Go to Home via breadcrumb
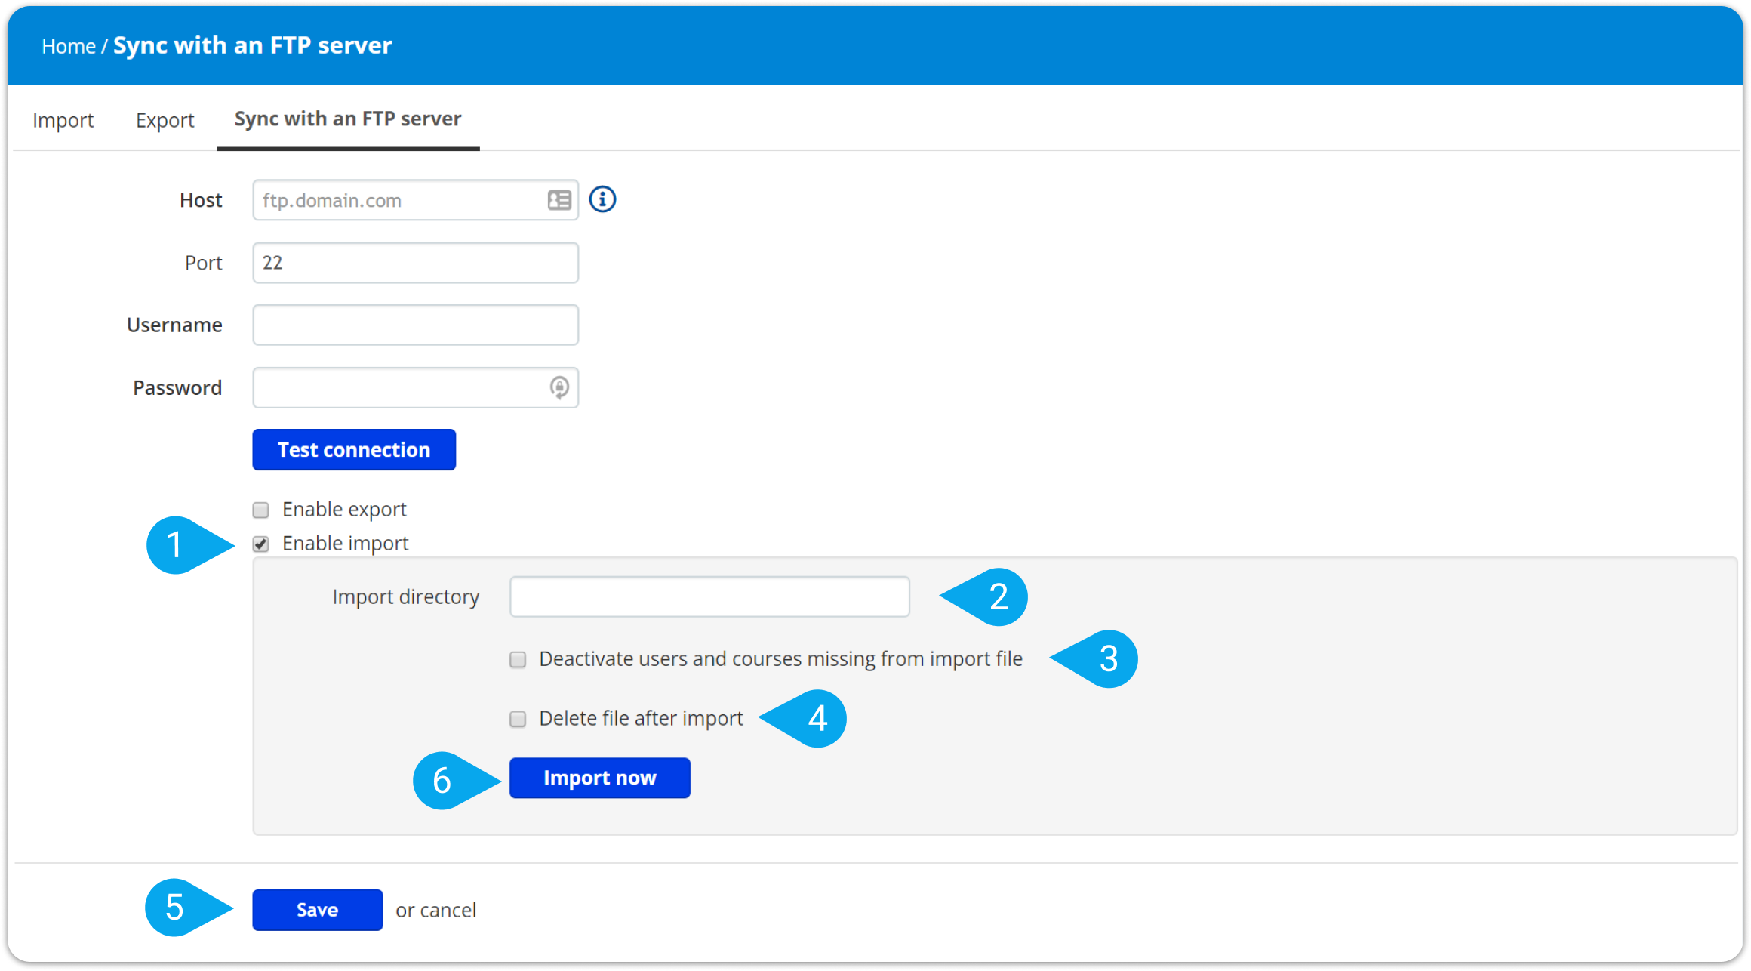The width and height of the screenshot is (1751, 971). (x=68, y=46)
